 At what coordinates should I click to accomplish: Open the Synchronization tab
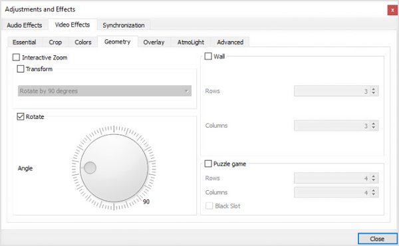[x=124, y=25]
